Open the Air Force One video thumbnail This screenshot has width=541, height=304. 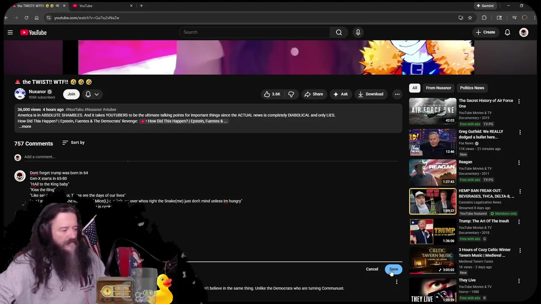(433, 111)
